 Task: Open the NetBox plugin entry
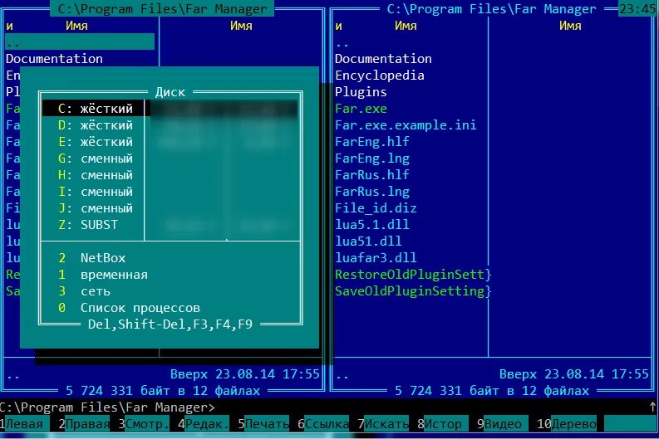tap(170, 258)
